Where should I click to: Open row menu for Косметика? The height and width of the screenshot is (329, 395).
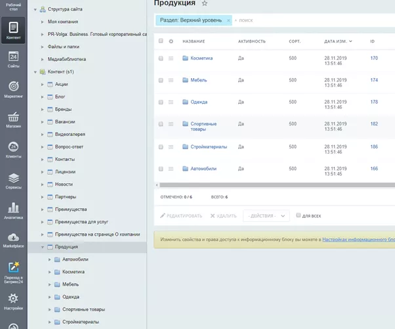click(171, 58)
